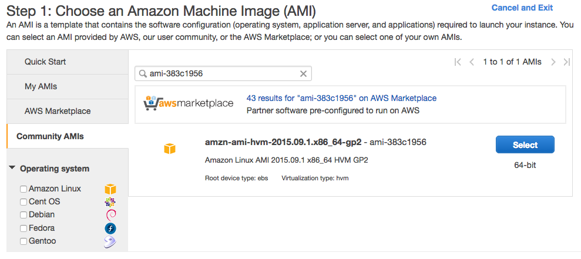Image resolution: width=581 pixels, height=259 pixels.
Task: Tick the Fedora filter checkbox
Action: point(23,228)
